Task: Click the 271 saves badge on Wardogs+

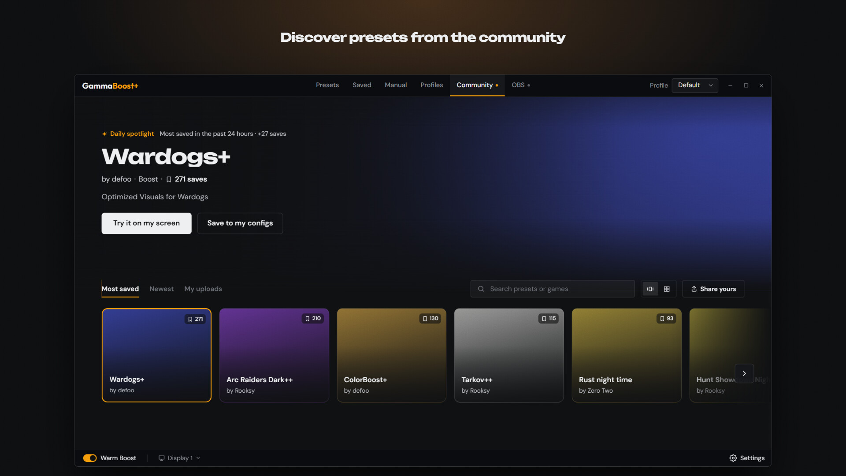Action: tap(195, 319)
